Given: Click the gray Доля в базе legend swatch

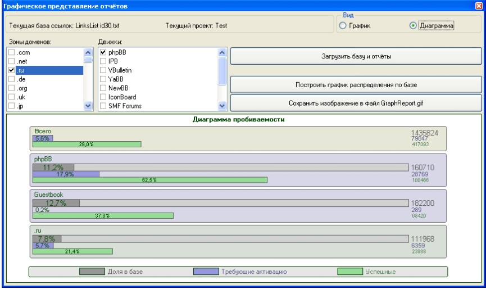Looking at the screenshot, I should coord(92,272).
